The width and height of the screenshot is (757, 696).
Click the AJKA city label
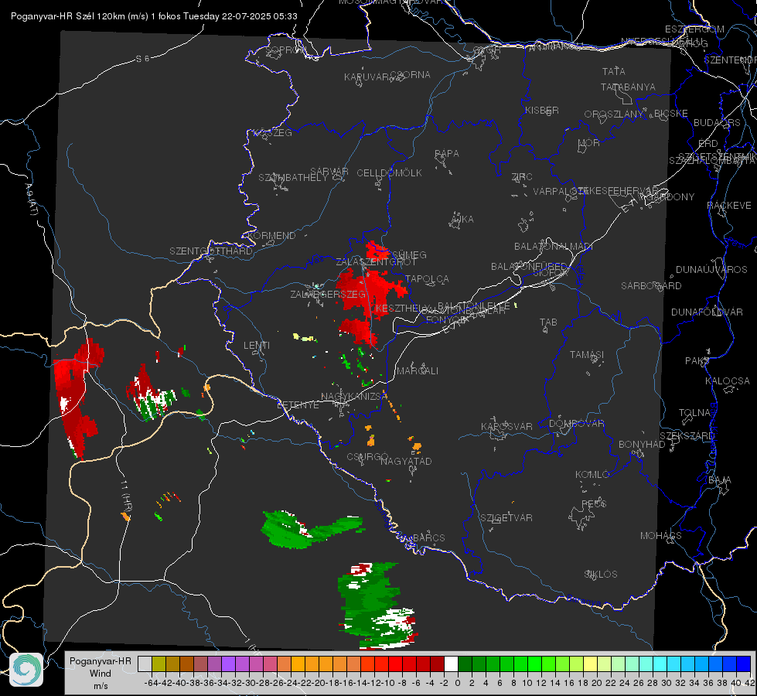462,220
